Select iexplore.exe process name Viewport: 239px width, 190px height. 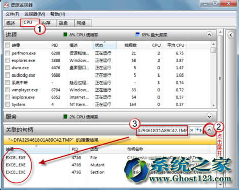point(23,97)
